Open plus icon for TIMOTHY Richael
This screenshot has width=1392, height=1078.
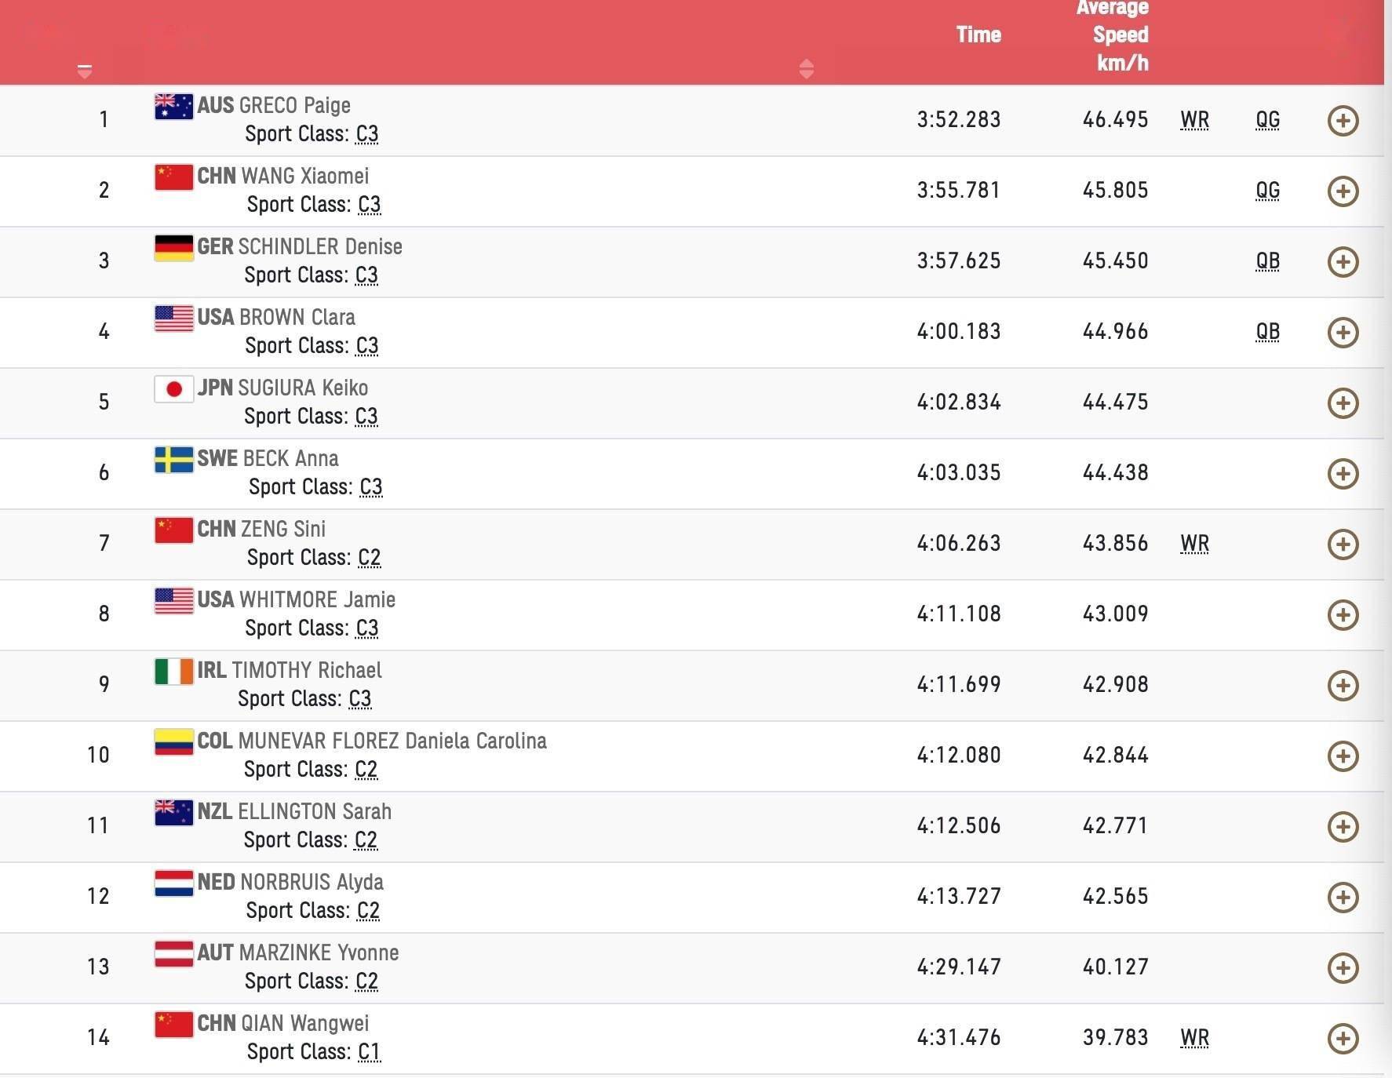(1343, 686)
